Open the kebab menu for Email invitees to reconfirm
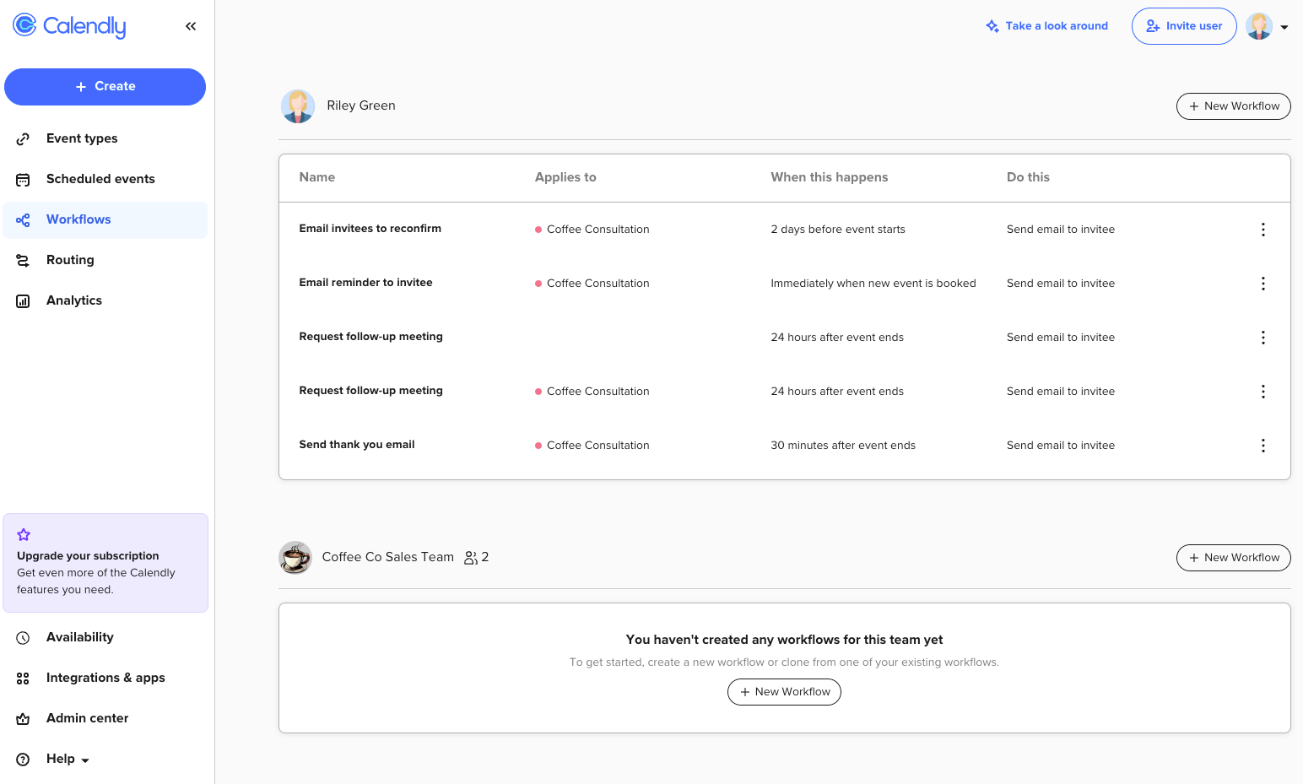This screenshot has width=1303, height=784. pyautogui.click(x=1263, y=229)
